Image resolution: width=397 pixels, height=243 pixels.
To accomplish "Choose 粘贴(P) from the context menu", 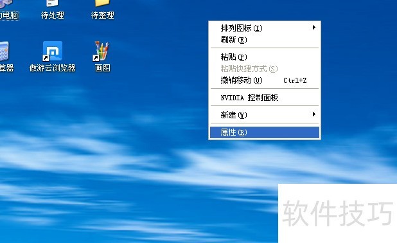I will tap(265, 57).
